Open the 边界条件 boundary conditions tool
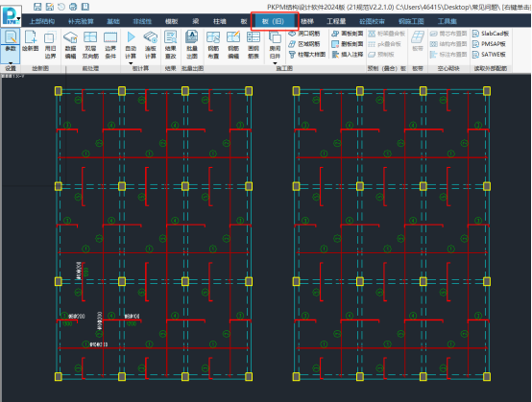This screenshot has height=402, width=532. (x=110, y=45)
